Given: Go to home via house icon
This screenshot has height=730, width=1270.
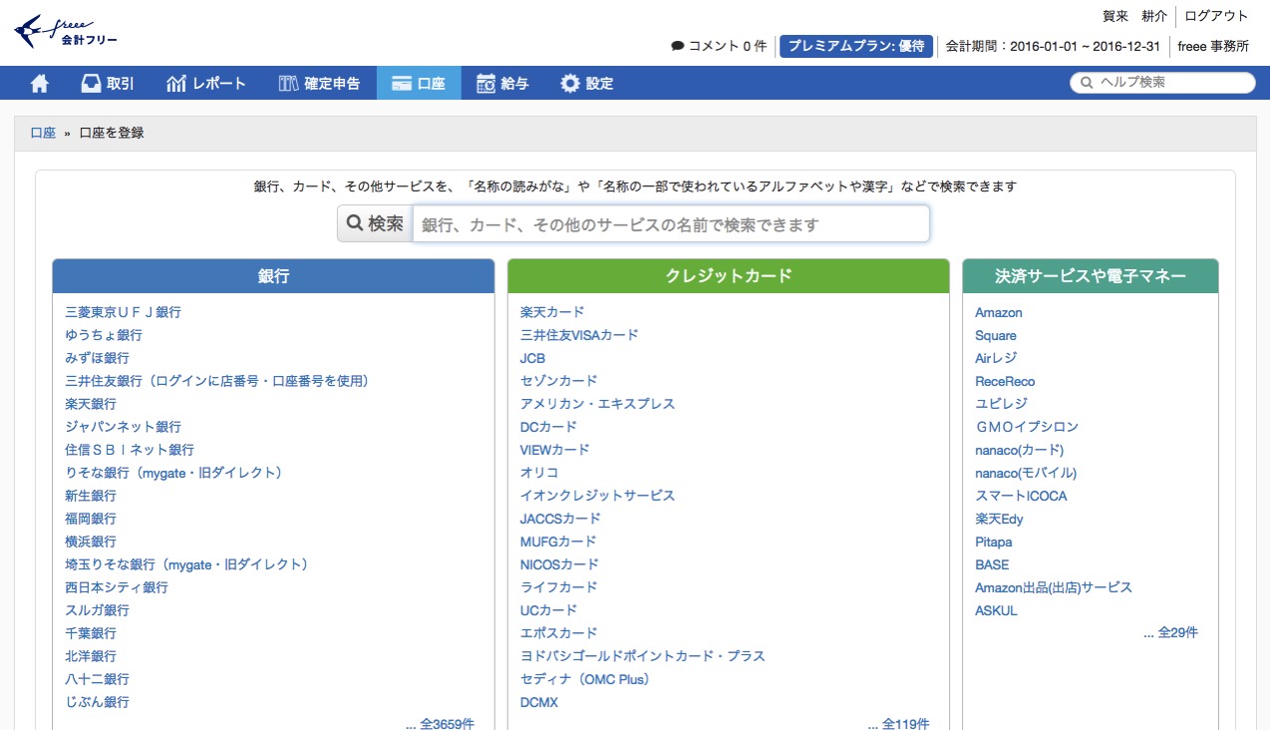Looking at the screenshot, I should point(40,83).
